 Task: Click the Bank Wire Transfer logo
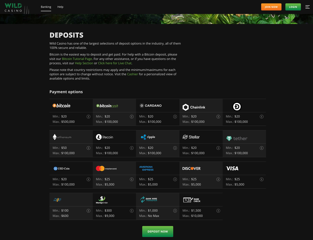point(149,199)
